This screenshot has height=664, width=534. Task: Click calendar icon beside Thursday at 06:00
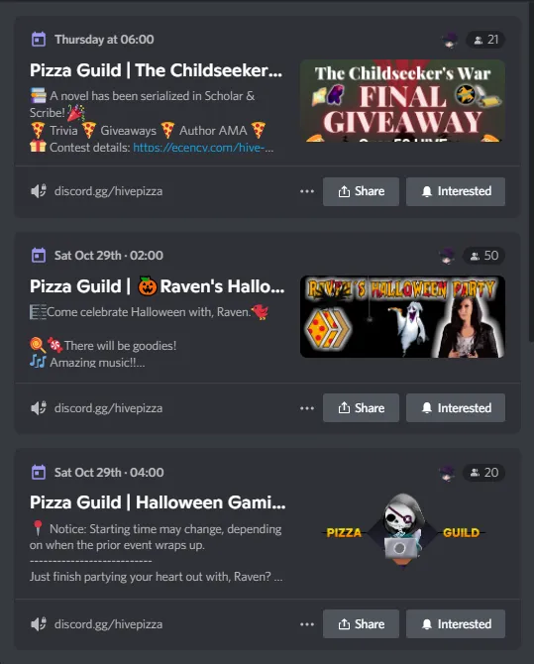coord(39,40)
